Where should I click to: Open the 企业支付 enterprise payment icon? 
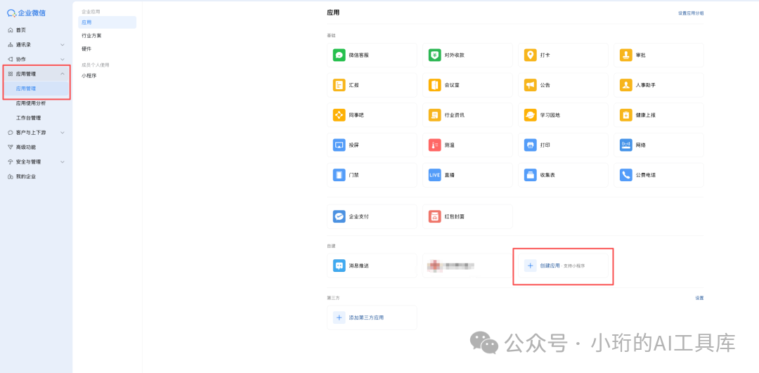point(339,216)
